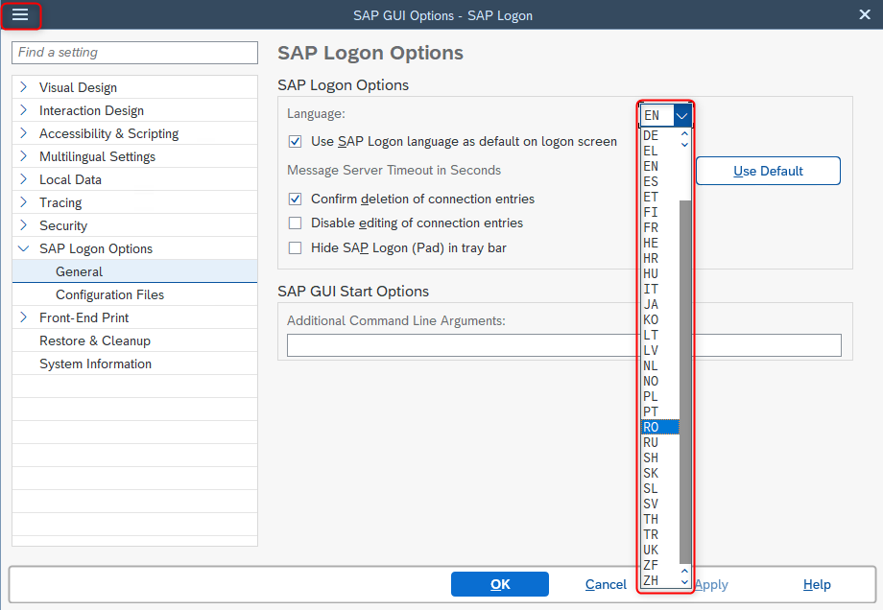Image resolution: width=883 pixels, height=610 pixels.
Task: Enable Disable editing of connection entries
Action: [296, 223]
